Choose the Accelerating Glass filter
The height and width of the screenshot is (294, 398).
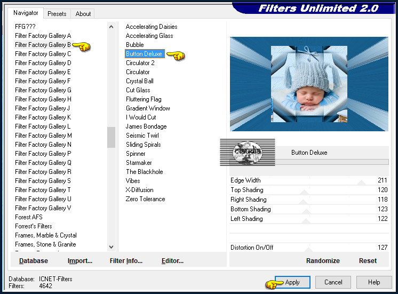(149, 36)
